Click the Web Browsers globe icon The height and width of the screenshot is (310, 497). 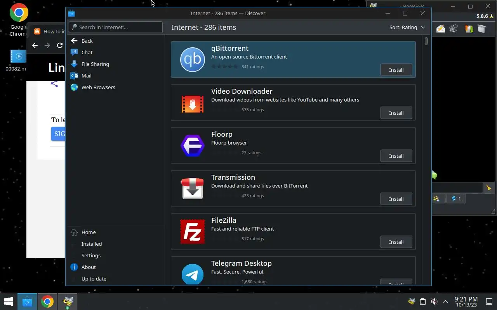pos(74,87)
